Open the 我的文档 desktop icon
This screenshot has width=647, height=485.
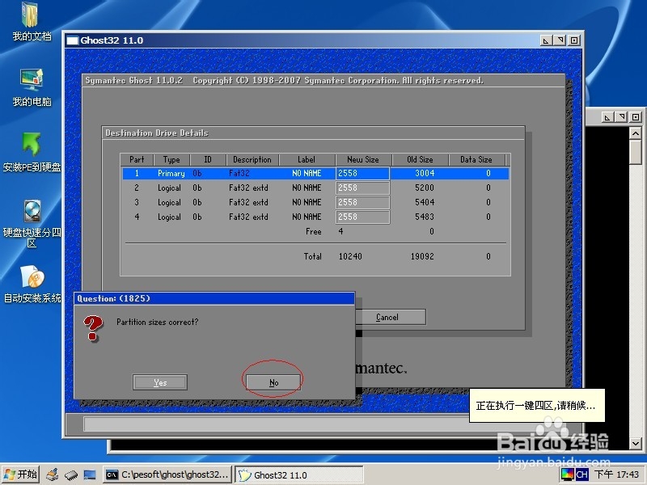coord(32,22)
